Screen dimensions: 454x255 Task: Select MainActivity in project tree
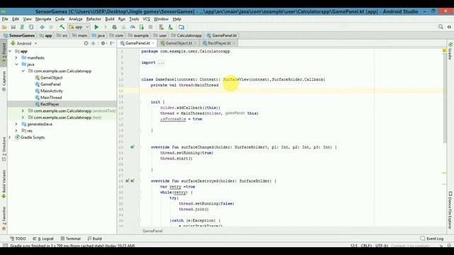pyautogui.click(x=52, y=91)
